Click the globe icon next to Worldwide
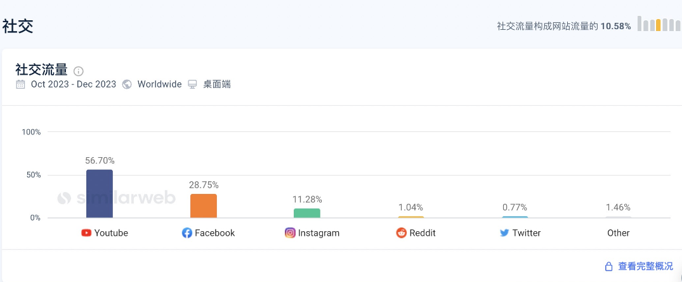Screen dimensions: 682x282 click(x=127, y=84)
